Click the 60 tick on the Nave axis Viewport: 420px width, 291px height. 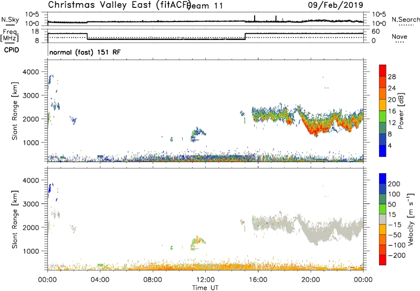tap(375, 32)
